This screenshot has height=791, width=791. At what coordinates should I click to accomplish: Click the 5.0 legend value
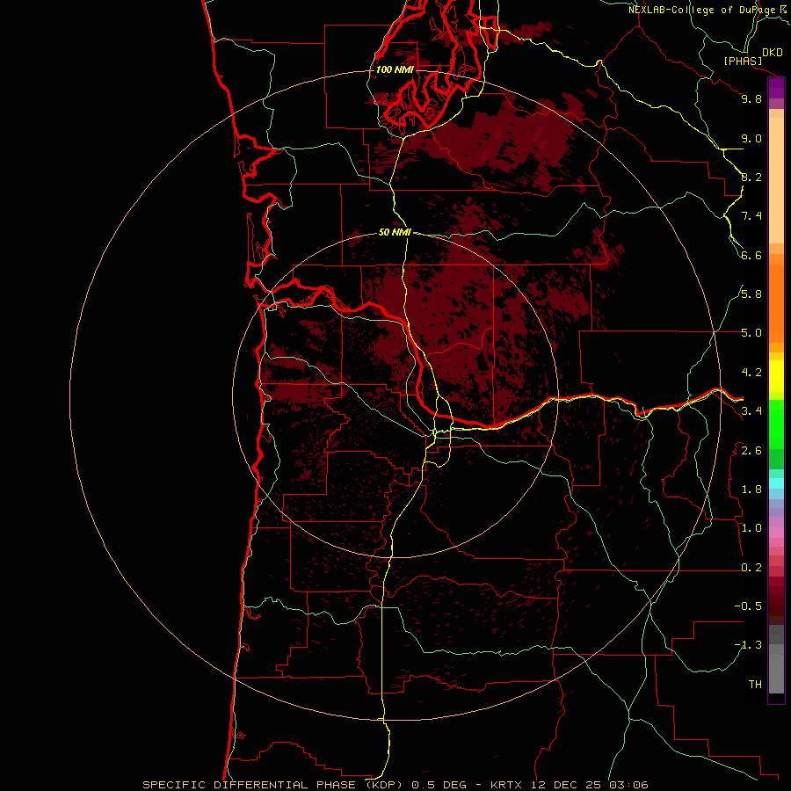point(751,333)
